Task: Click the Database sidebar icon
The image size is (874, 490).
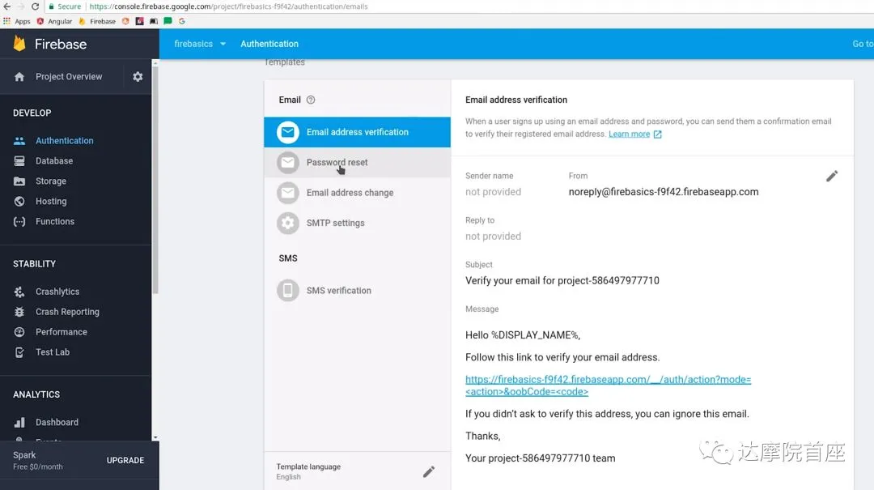Action: click(19, 160)
